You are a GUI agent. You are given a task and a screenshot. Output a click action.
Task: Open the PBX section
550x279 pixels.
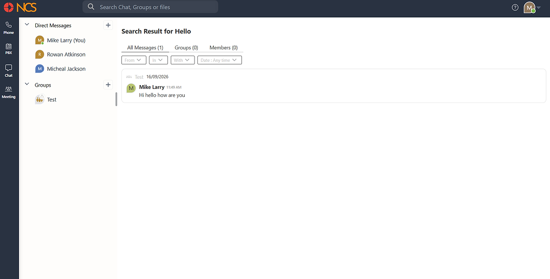[9, 49]
